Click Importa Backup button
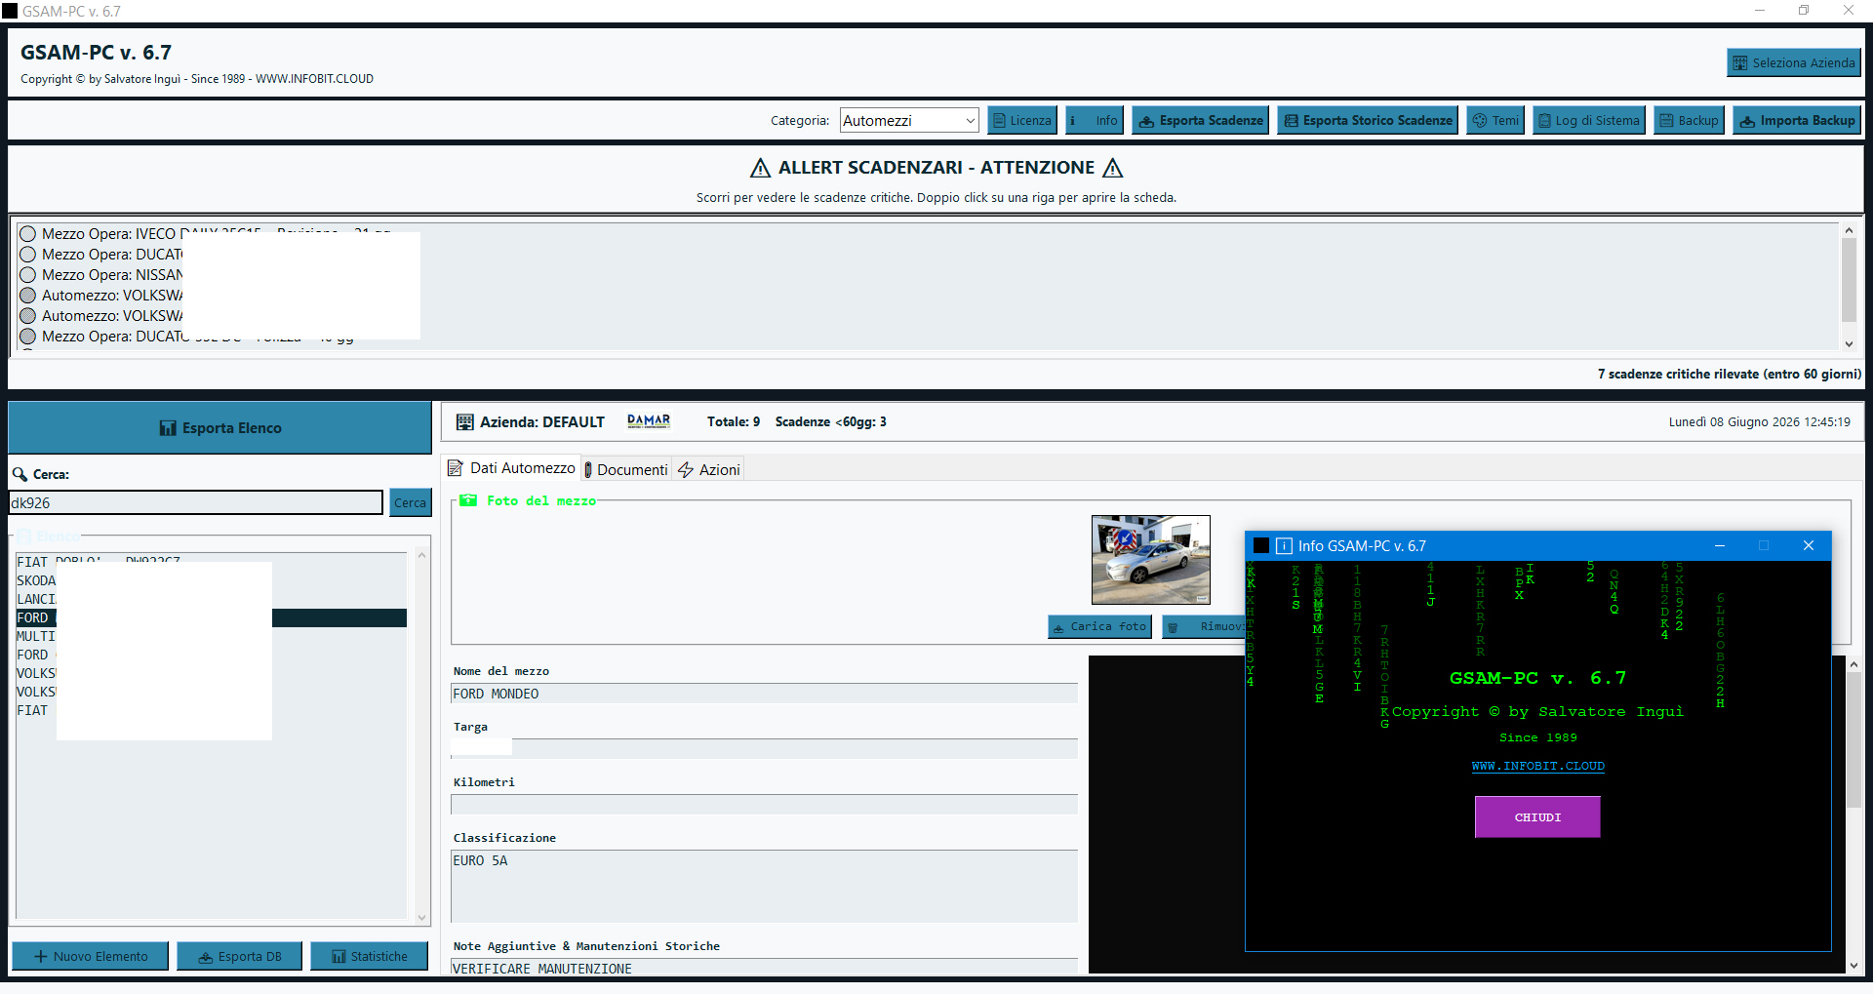 1797,120
